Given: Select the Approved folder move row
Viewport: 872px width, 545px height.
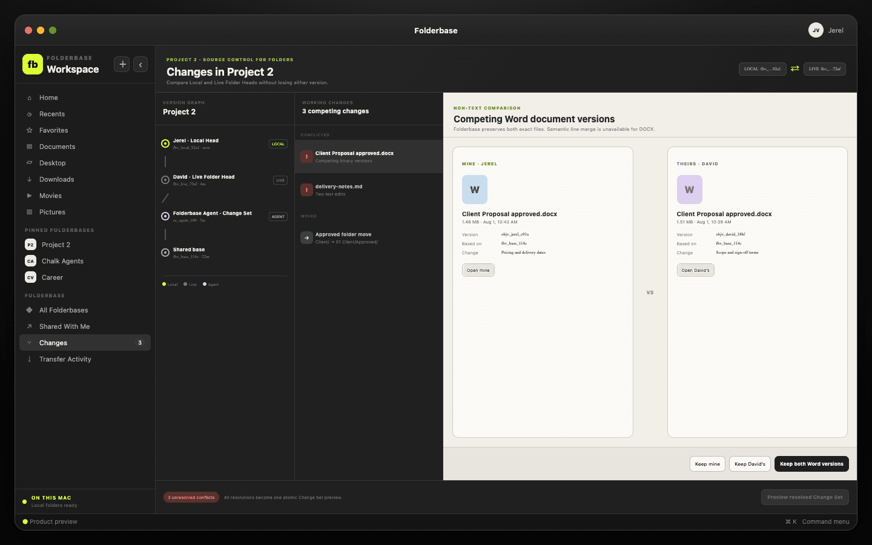Looking at the screenshot, I should [x=369, y=238].
